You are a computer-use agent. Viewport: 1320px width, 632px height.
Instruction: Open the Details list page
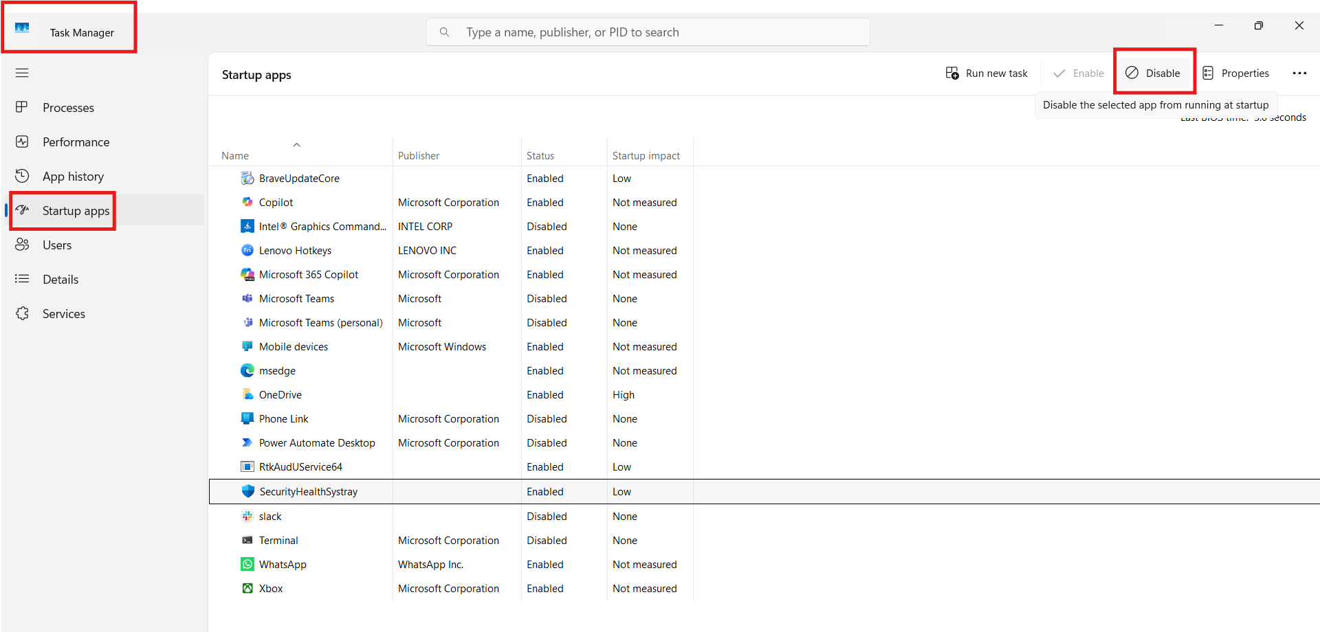(60, 280)
